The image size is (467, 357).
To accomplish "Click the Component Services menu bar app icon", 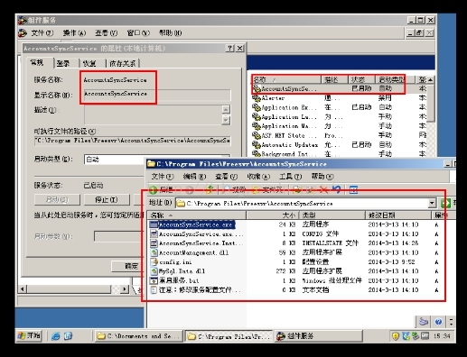I will (23, 32).
